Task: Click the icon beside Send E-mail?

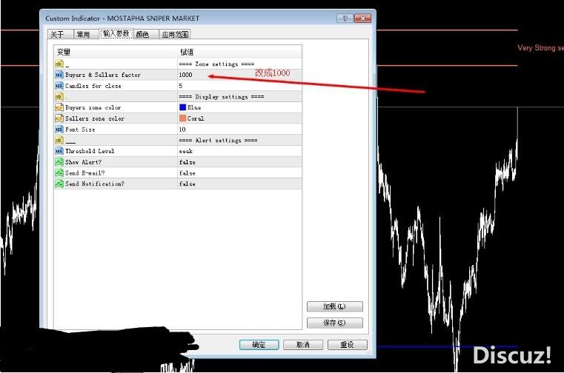Action: 59,172
